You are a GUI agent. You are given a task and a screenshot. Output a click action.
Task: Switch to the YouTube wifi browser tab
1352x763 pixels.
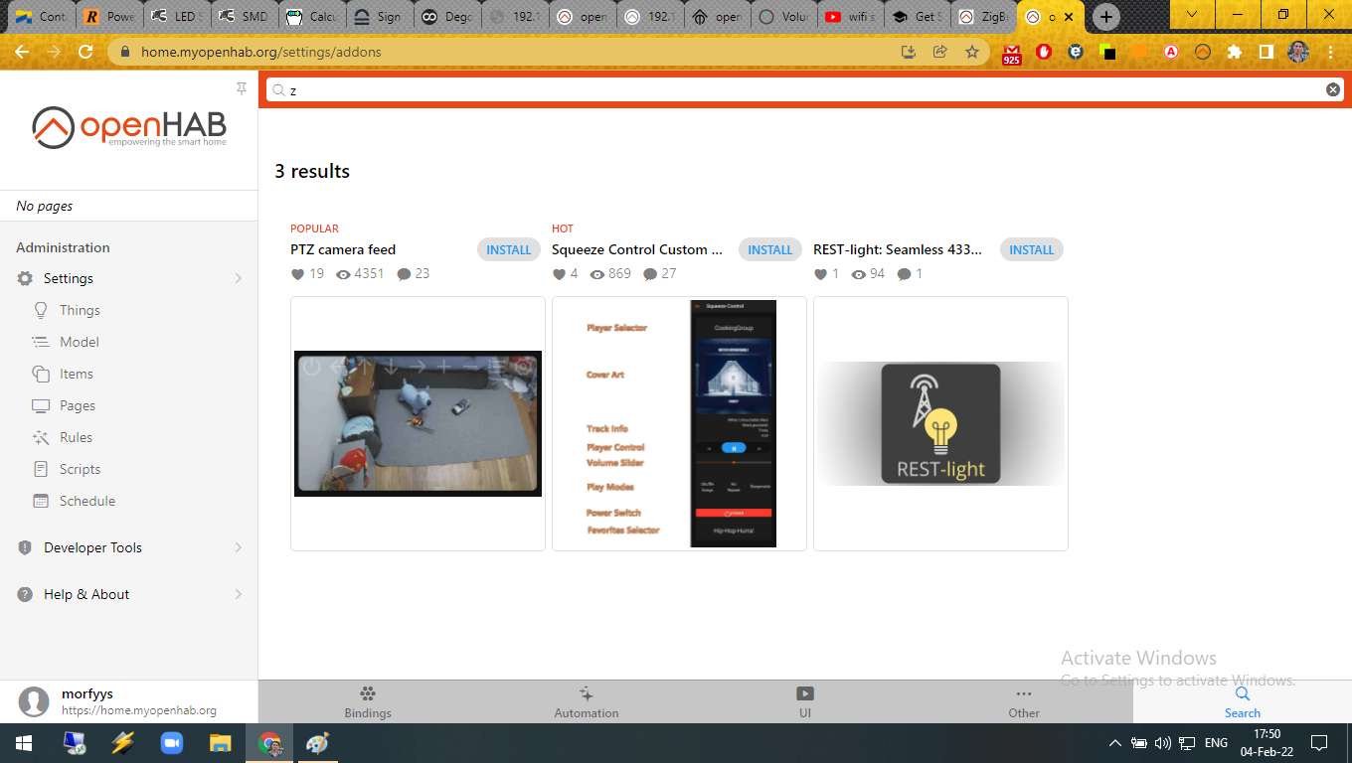tap(850, 17)
